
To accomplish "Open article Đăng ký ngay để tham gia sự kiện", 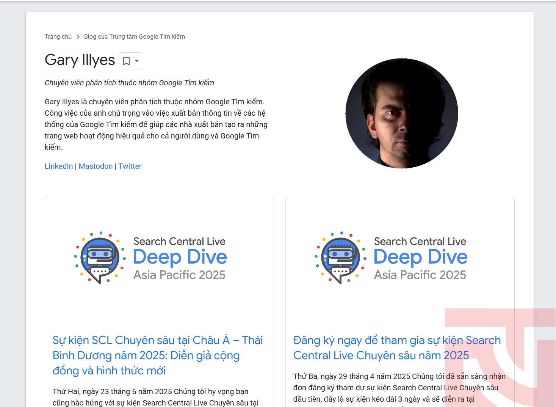I will 397,348.
